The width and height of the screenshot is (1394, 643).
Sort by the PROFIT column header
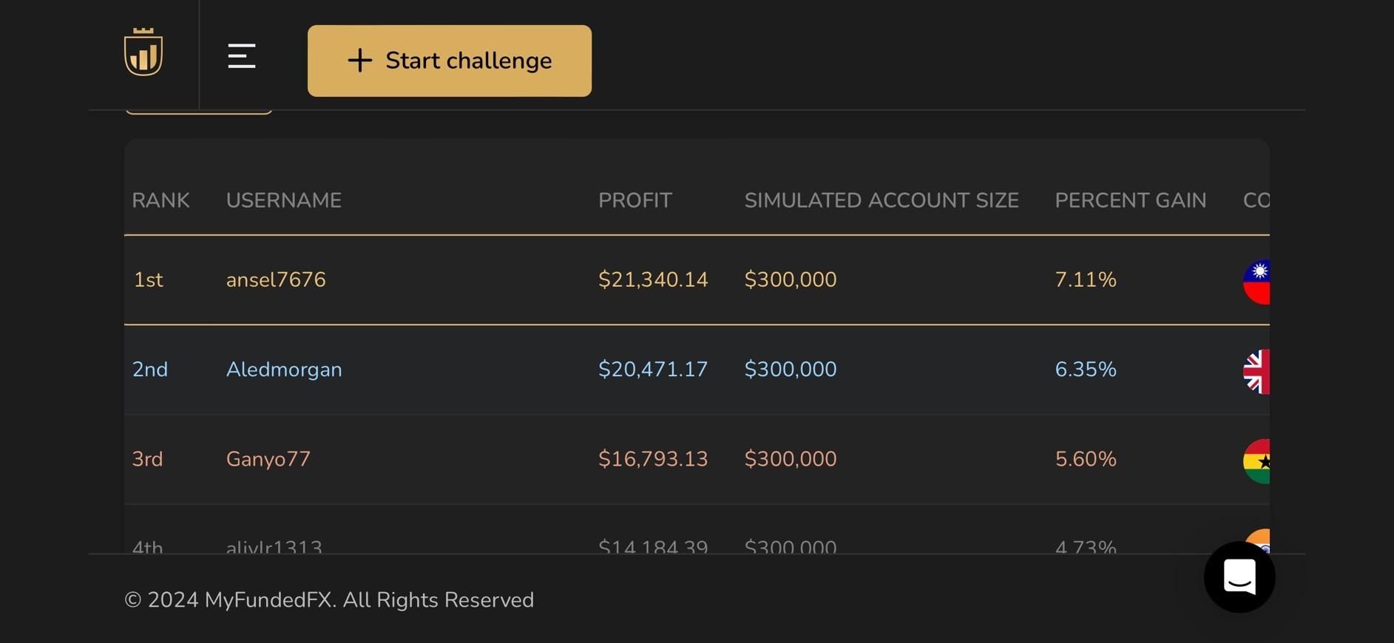[635, 200]
